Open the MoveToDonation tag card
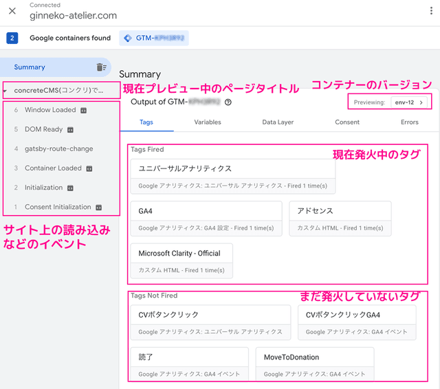This screenshot has height=389, width=440. 315,364
